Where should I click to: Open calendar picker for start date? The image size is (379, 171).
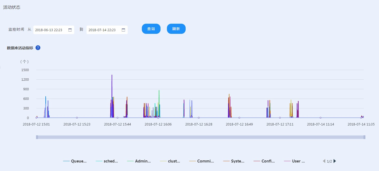tap(70, 30)
